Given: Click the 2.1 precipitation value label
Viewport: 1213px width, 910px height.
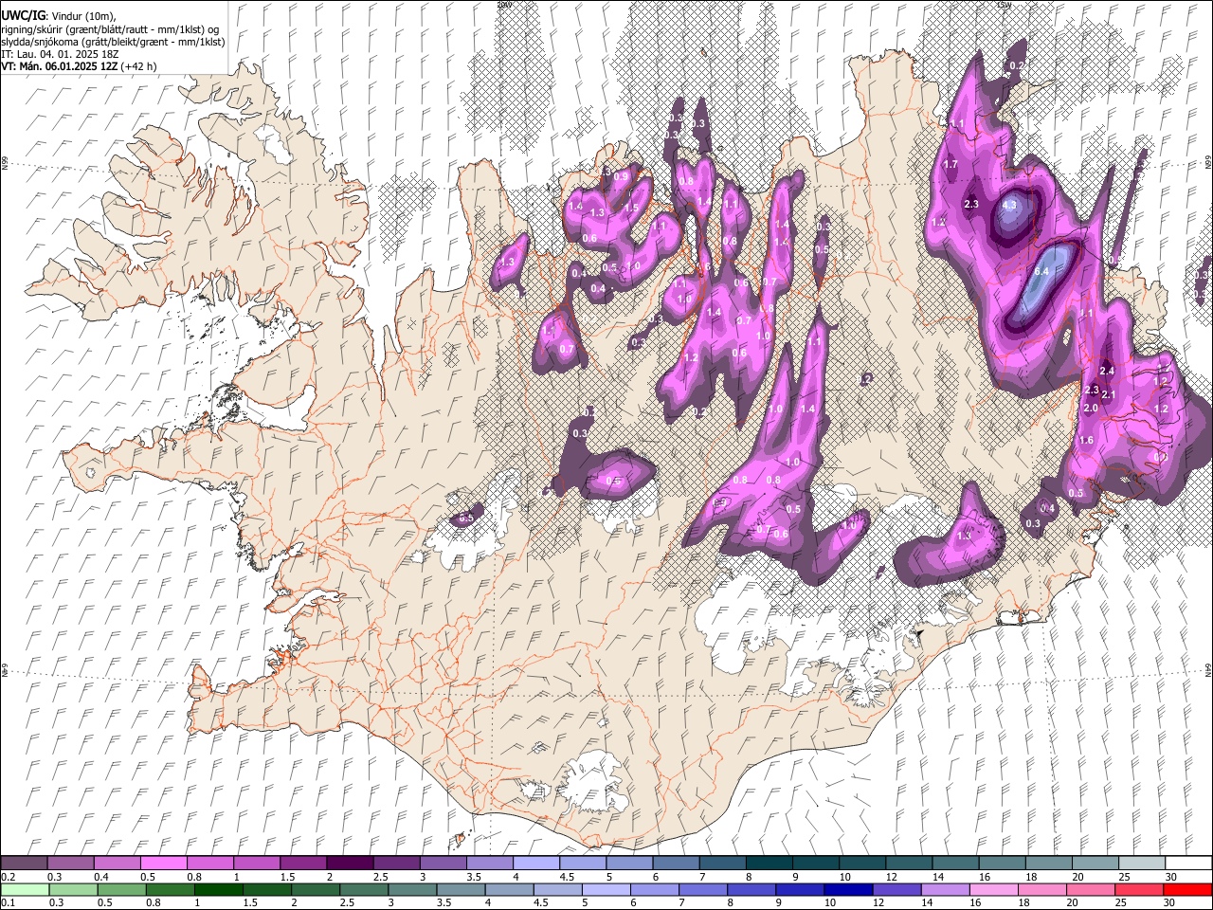Looking at the screenshot, I should [x=1109, y=395].
